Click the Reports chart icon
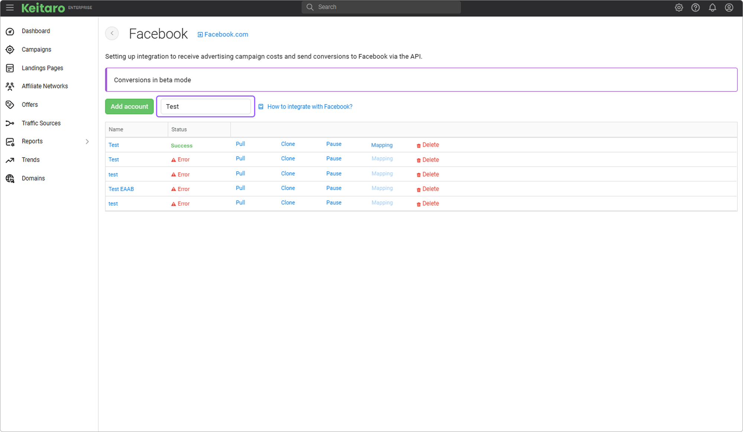The image size is (743, 432). 10,142
